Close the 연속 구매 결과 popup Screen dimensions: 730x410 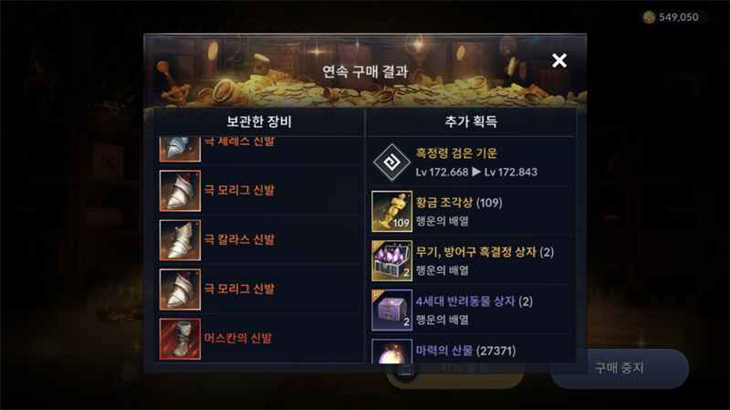559,60
